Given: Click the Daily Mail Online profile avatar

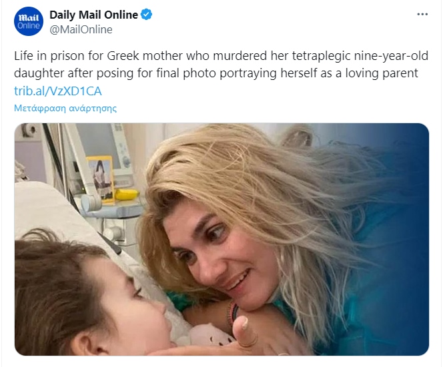Looking at the screenshot, I should pos(29,21).
